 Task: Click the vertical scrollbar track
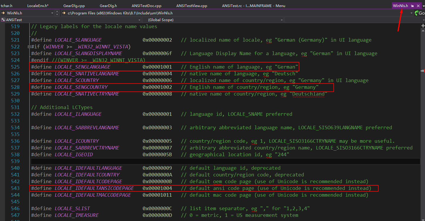click(x=423, y=132)
